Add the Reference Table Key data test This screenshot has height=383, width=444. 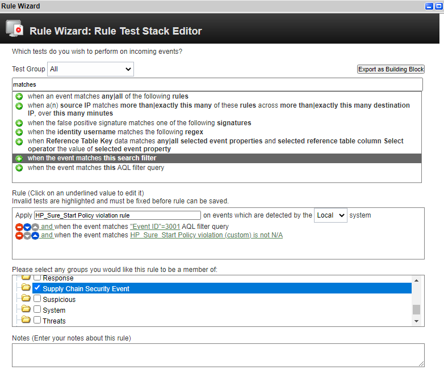click(x=19, y=141)
